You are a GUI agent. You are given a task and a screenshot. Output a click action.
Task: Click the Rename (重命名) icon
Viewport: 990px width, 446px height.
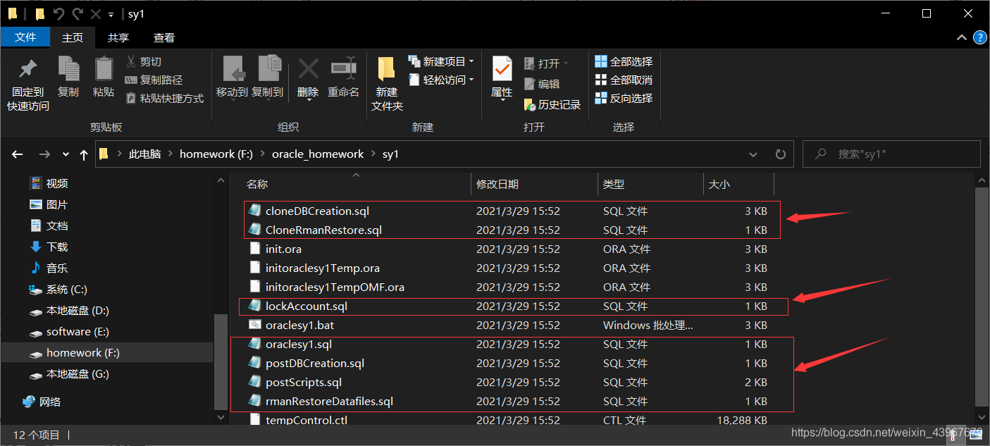point(343,69)
